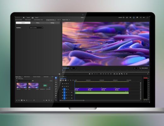The width and height of the screenshot is (164, 126).
Task: Open Program Monitor wrench settings
Action: [x=140, y=68]
